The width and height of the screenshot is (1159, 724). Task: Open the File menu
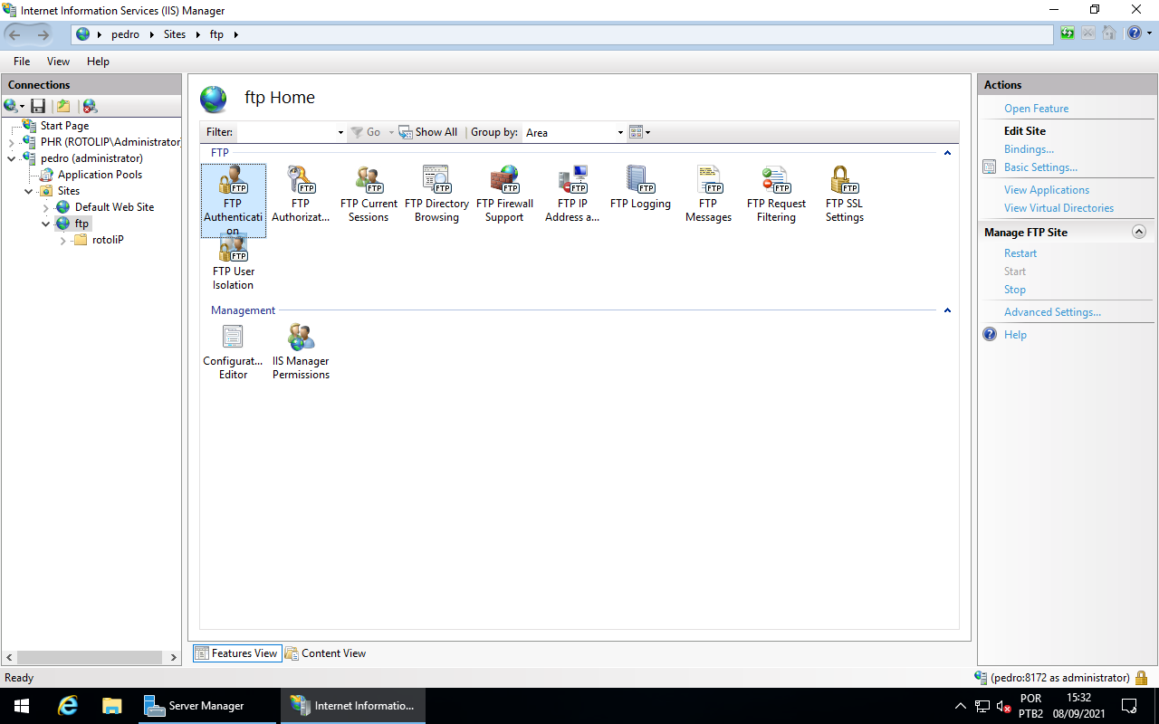pyautogui.click(x=22, y=62)
